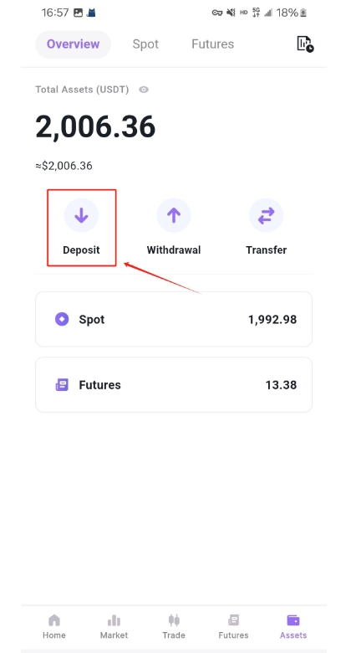Viewport: 351px width, 653px height.
Task: Switch to the Futures top tab
Action: pos(212,44)
